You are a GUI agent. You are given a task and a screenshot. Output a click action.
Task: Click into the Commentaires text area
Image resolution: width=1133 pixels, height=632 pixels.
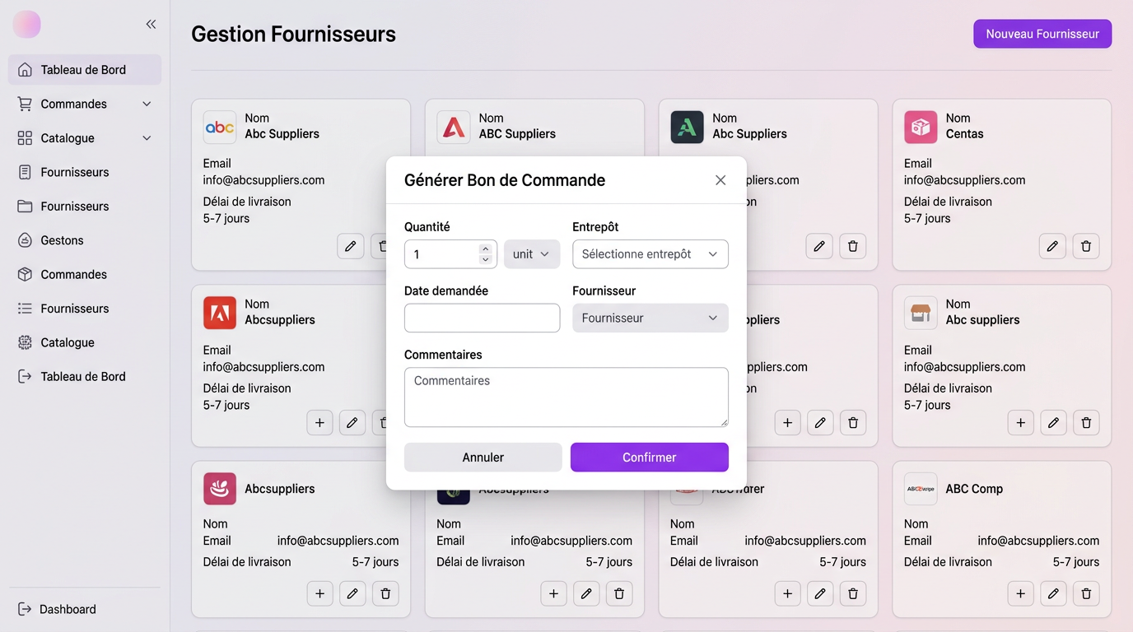click(566, 397)
